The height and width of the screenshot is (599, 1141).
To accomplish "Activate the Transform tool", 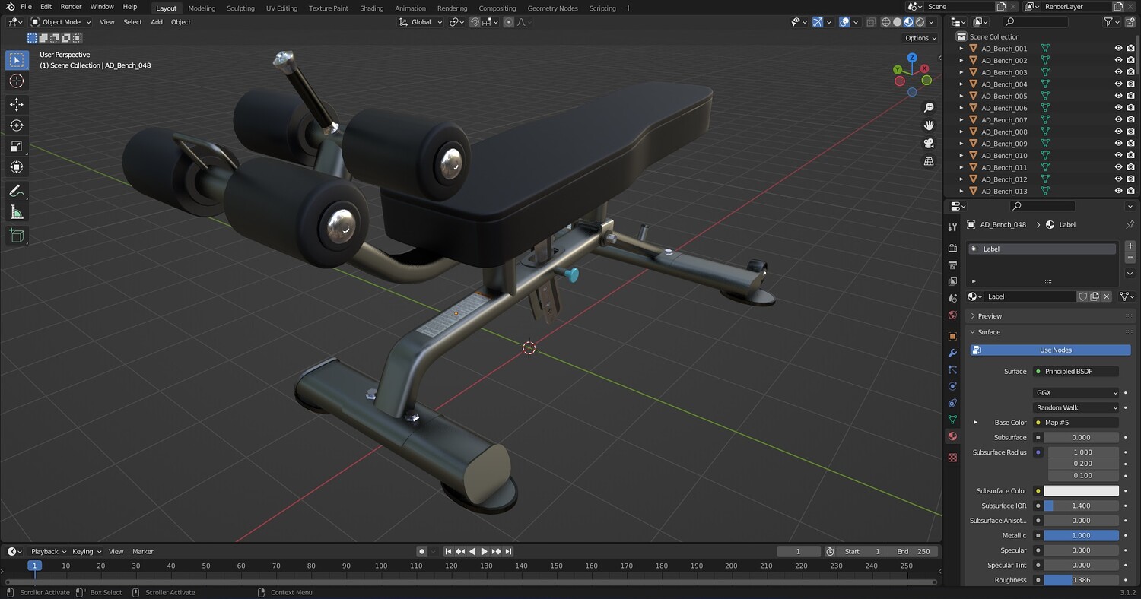I will pyautogui.click(x=17, y=167).
